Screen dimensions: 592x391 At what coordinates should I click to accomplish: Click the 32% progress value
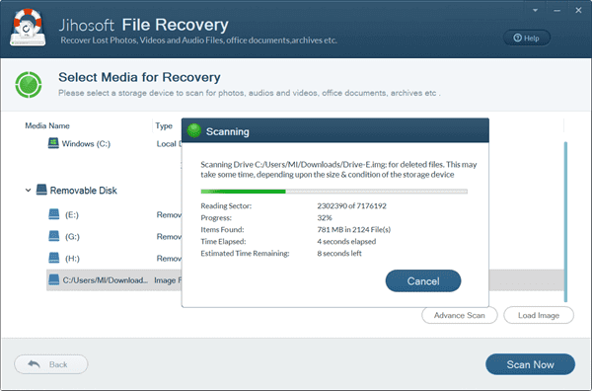coord(325,217)
